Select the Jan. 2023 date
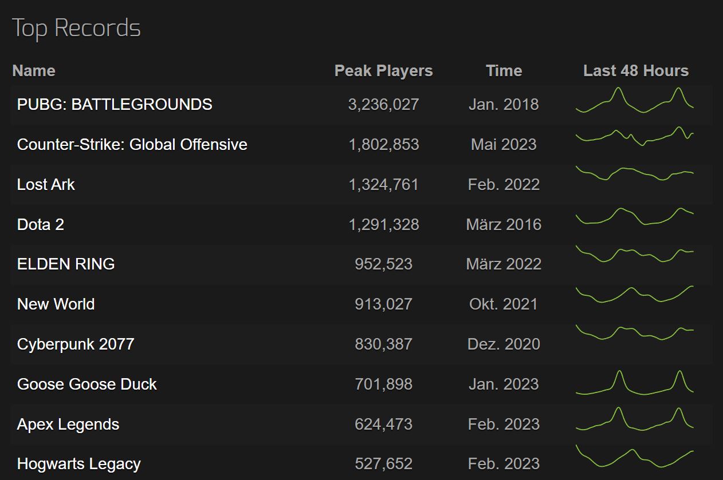 (504, 384)
